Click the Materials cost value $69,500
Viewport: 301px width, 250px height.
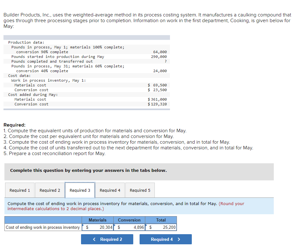click(157, 85)
